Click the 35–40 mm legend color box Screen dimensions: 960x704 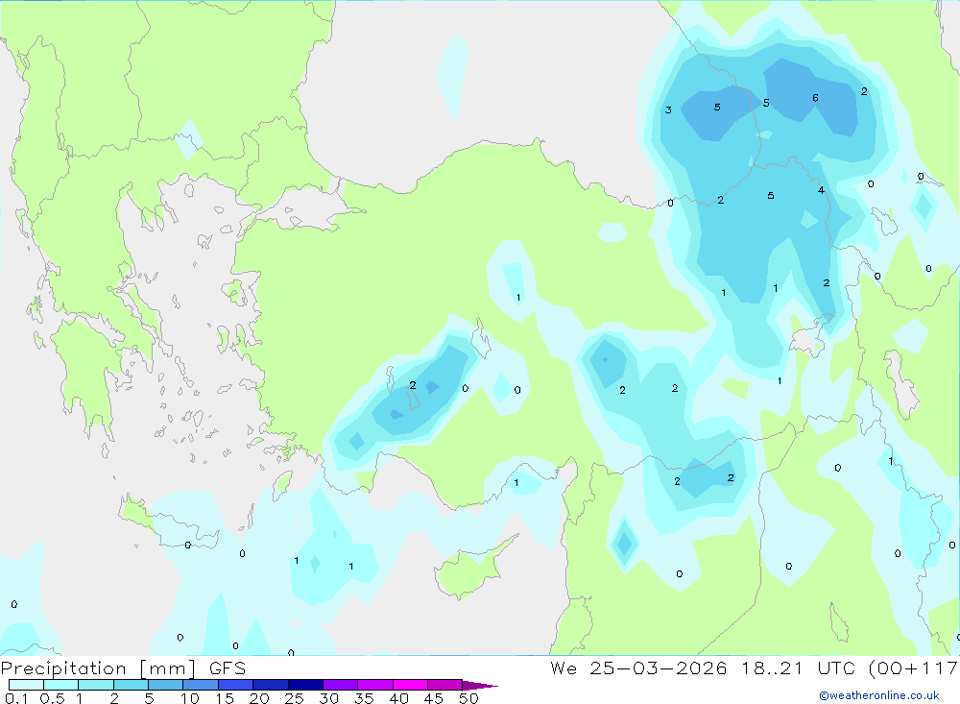375,685
